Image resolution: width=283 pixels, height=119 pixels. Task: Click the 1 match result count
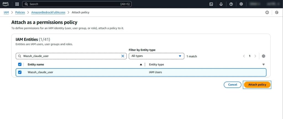[192, 56]
